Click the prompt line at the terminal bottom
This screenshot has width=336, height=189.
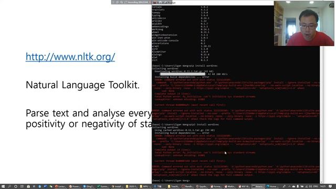171,181
